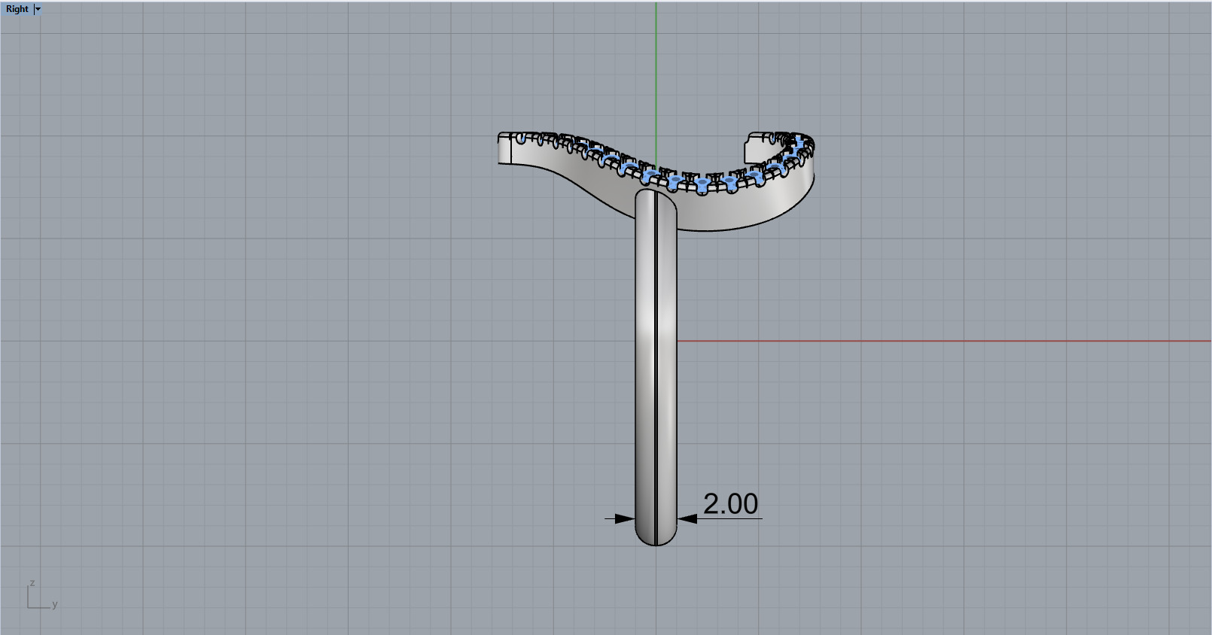The image size is (1212, 635).
Task: Open the Right viewport dropdown arrow
Action: (38, 9)
